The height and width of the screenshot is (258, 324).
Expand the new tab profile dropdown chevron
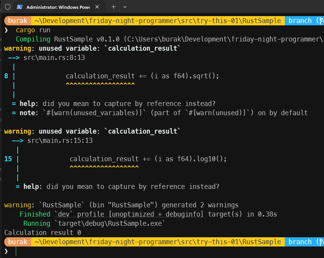(x=125, y=7)
